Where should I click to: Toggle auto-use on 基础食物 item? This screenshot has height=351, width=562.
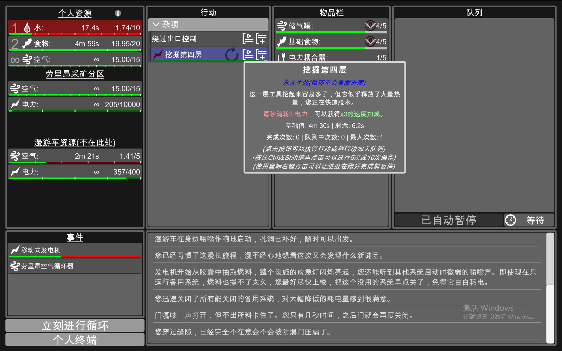tap(370, 41)
